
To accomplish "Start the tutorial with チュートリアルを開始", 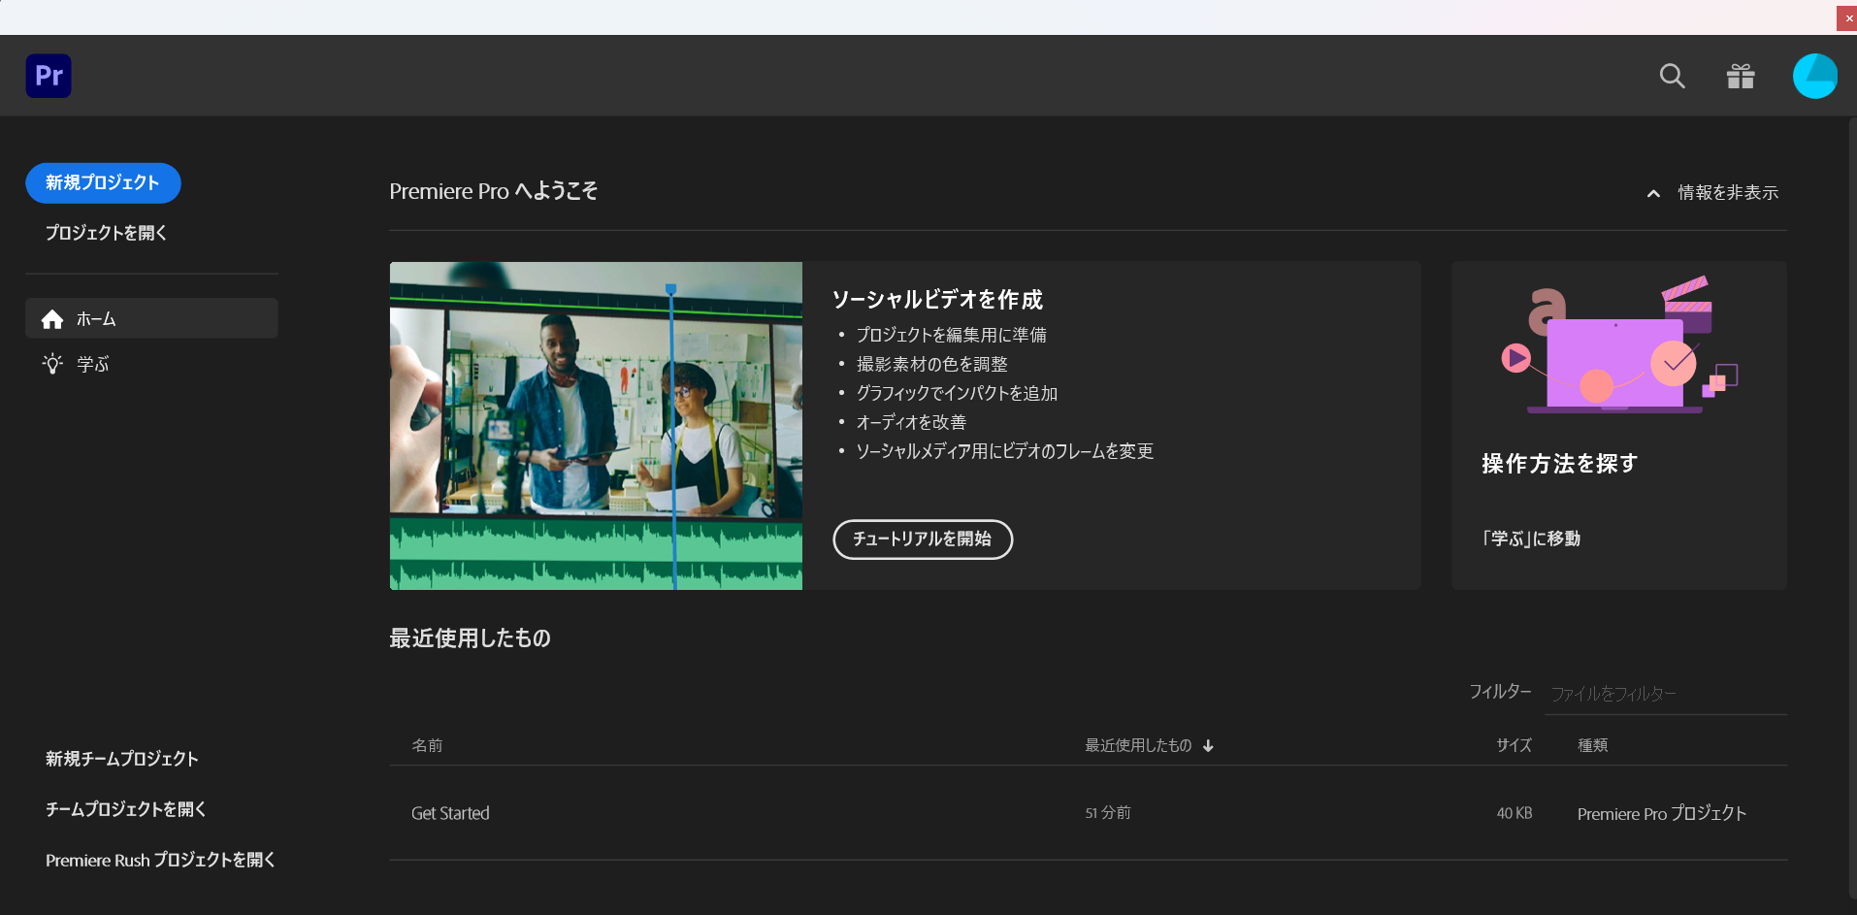I will (923, 539).
